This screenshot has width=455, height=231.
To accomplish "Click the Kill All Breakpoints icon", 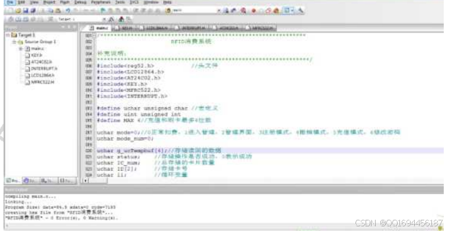I will [x=276, y=11].
